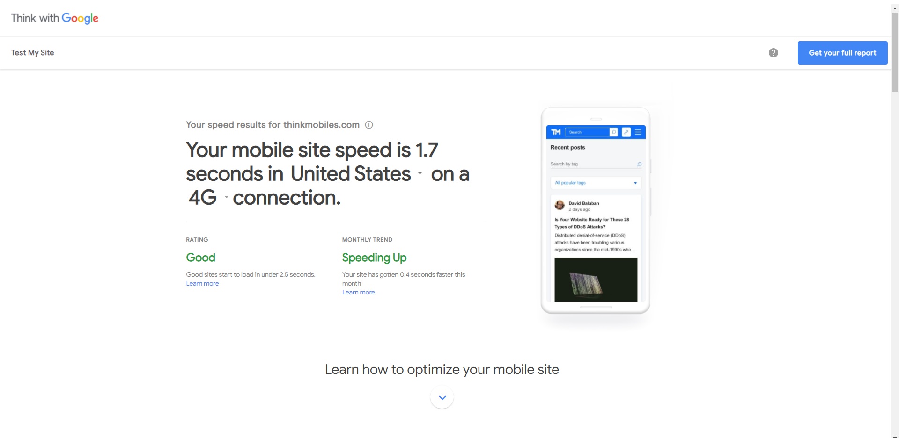Click the Search by tag field in preview
Screen dimensions: 899x438
click(x=596, y=164)
